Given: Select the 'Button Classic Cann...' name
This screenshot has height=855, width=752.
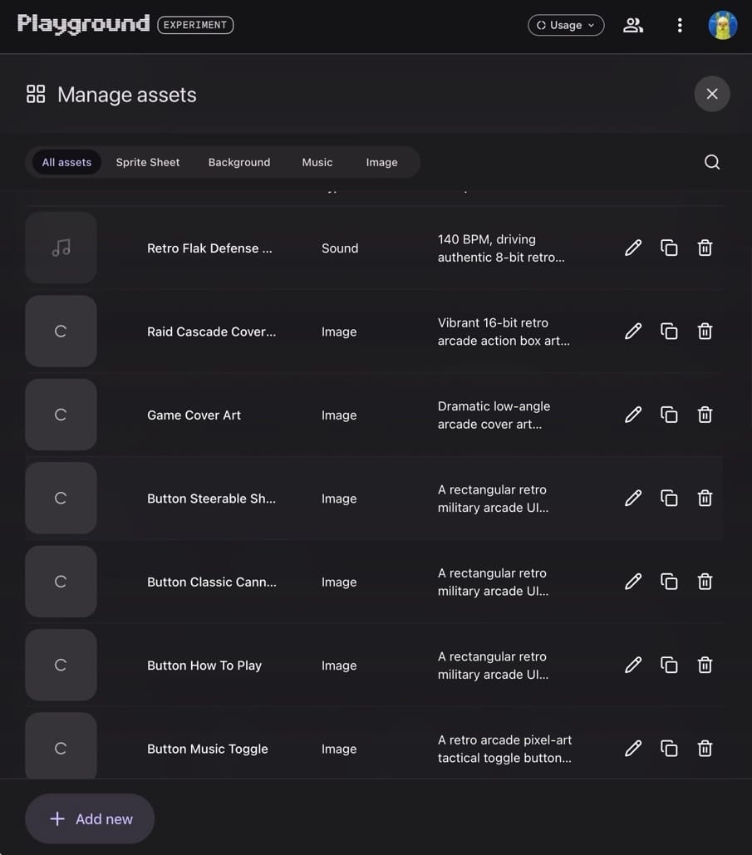Looking at the screenshot, I should [212, 582].
